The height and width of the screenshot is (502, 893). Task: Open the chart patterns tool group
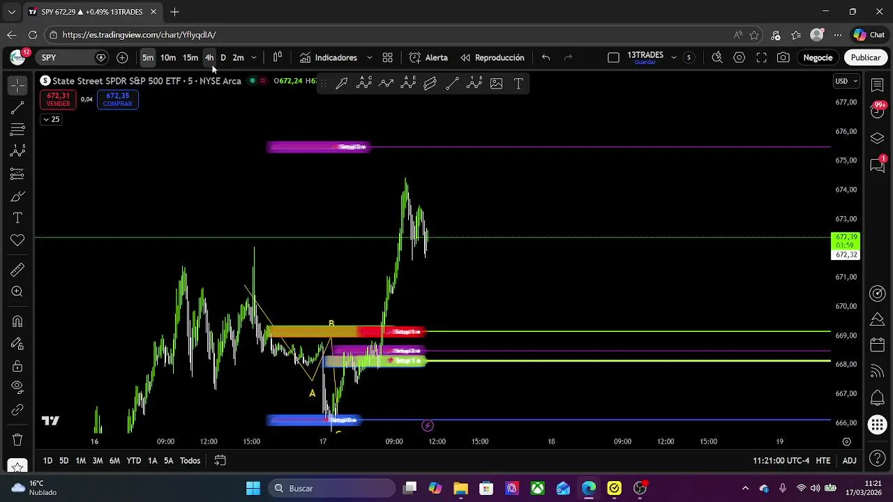[x=17, y=151]
